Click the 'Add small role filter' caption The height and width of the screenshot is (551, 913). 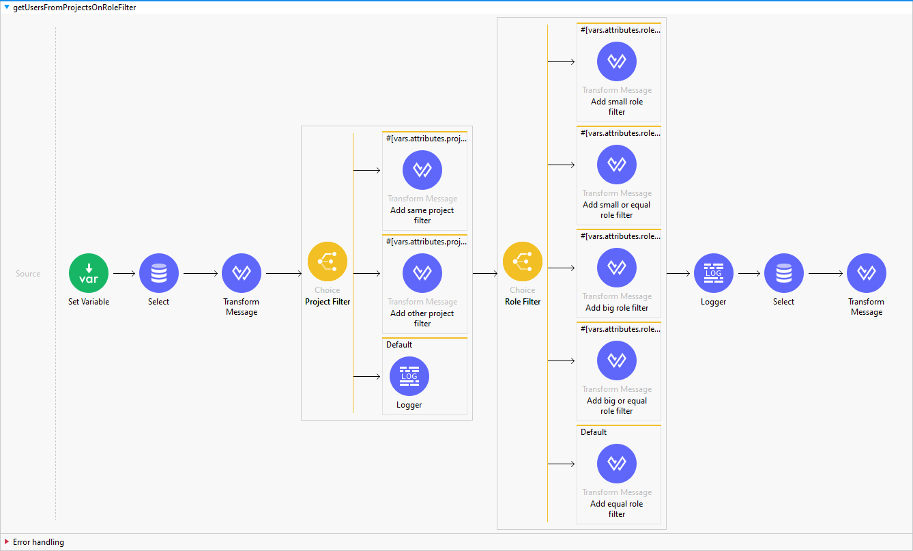pyautogui.click(x=617, y=107)
